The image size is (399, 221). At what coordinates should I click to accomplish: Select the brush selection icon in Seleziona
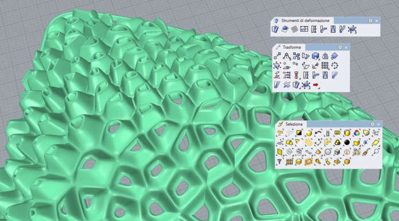click(x=366, y=152)
